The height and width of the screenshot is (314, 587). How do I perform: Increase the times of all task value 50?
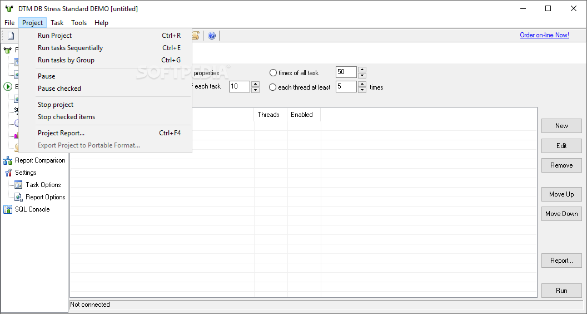point(362,70)
